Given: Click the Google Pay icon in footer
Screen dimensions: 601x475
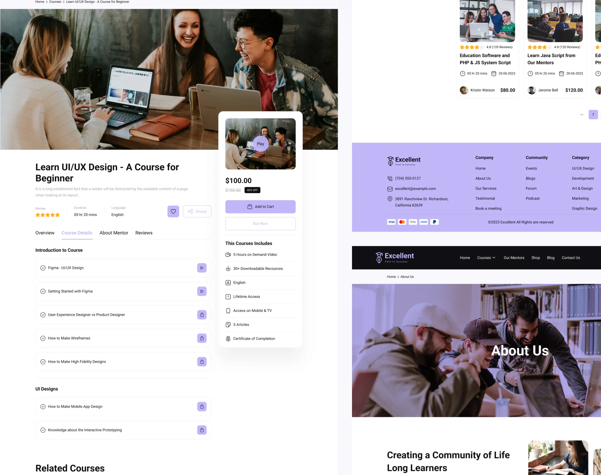Looking at the screenshot, I should 413,222.
